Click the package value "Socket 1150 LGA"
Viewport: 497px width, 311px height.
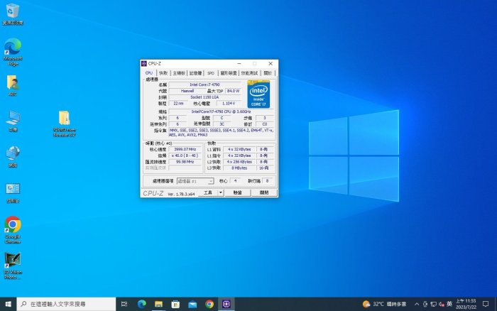tap(204, 97)
